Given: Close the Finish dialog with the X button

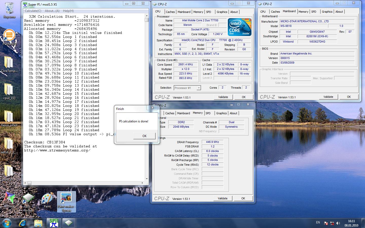Looking at the screenshot, I should [x=152, y=108].
